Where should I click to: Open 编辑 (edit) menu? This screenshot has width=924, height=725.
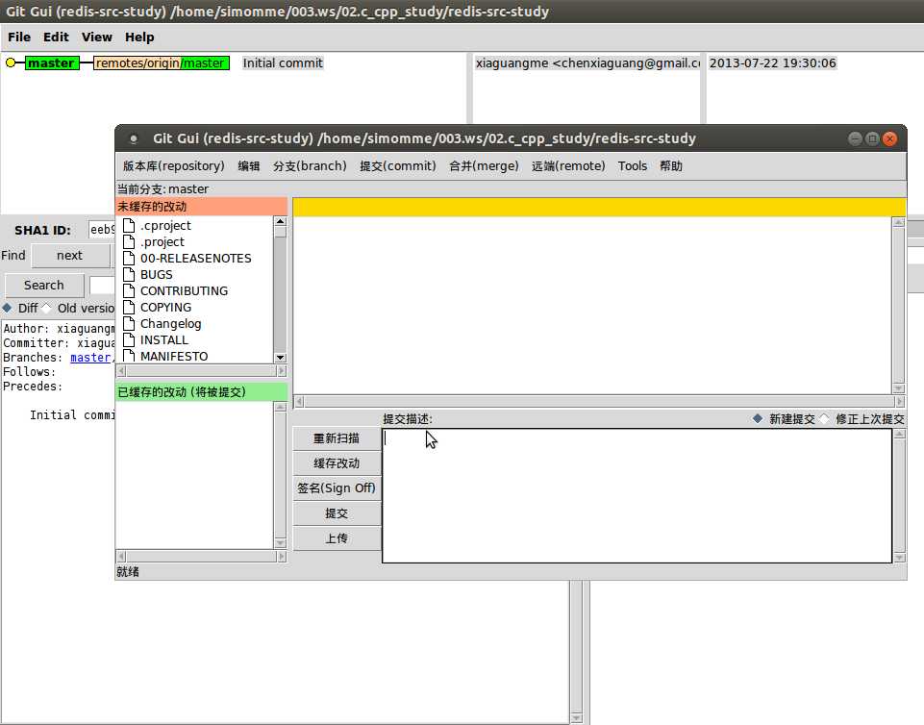pos(249,166)
